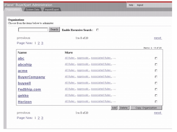Click the Copy Organization button
This screenshot has width=177, height=132.
[x=146, y=108]
